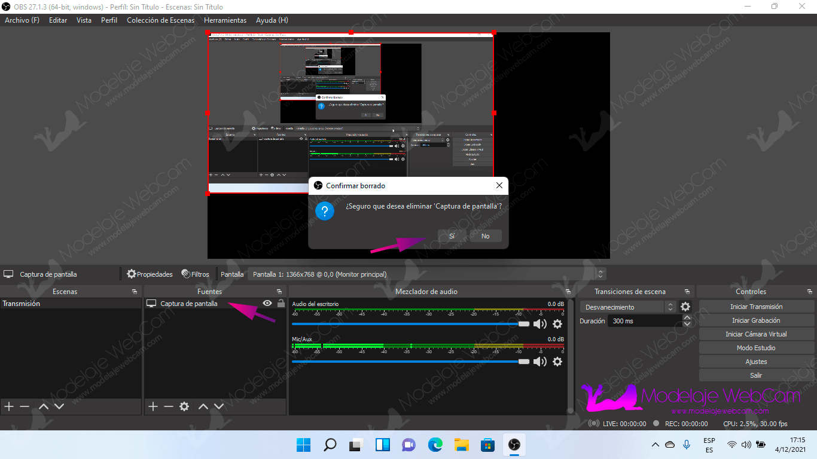This screenshot has width=817, height=459.
Task: Mute the Mic/Aux speaker icon
Action: [x=540, y=362]
